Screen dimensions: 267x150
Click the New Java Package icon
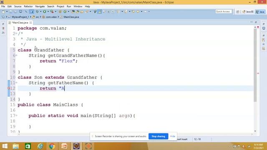click(60, 12)
